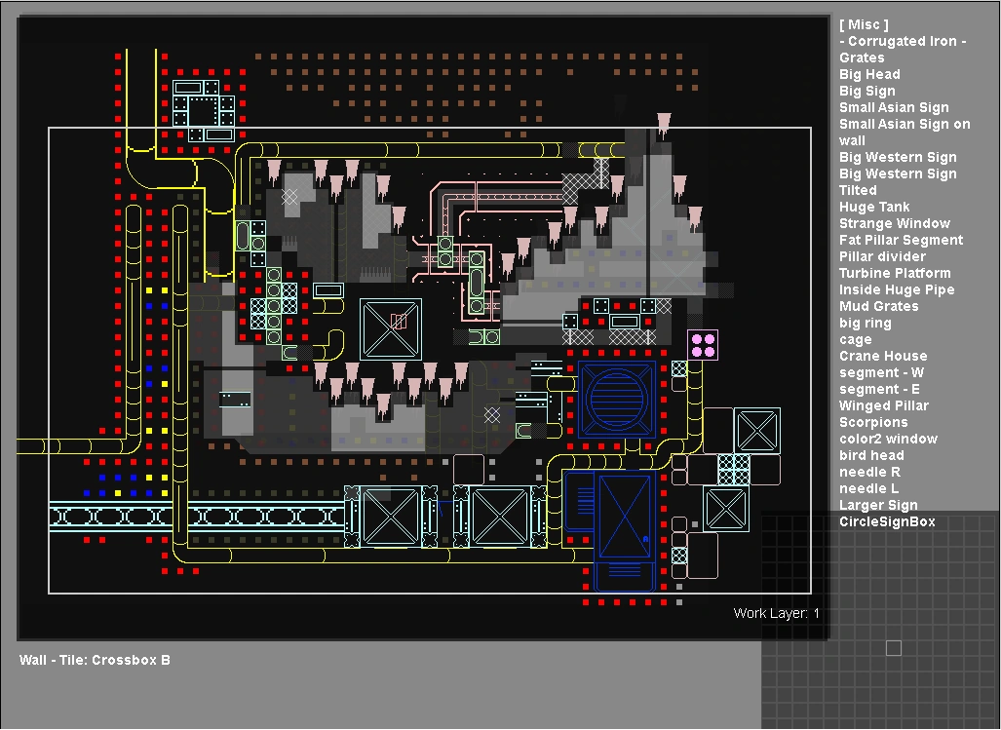
Task: Select the Huge Tank tile
Action: 874,207
